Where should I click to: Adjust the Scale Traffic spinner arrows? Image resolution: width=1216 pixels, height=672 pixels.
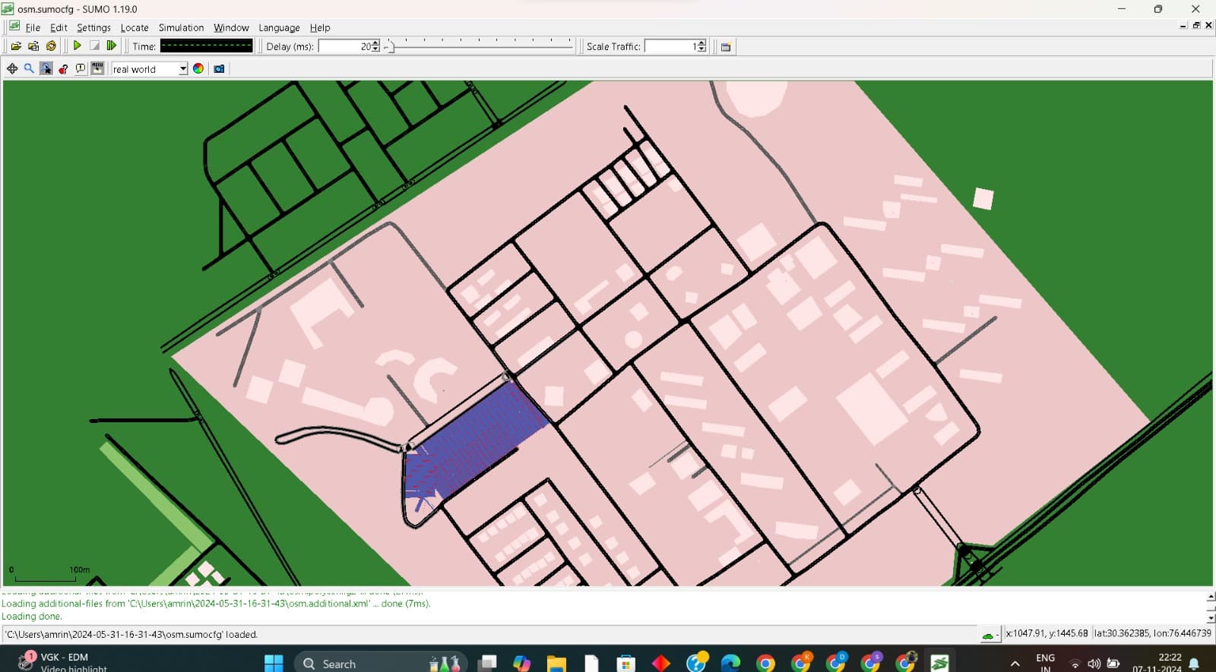[701, 46]
